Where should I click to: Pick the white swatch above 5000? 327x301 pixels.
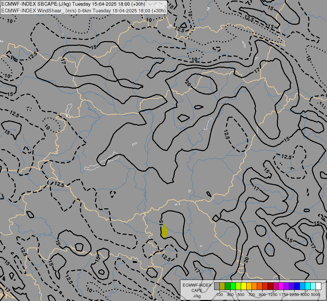coord(318,286)
